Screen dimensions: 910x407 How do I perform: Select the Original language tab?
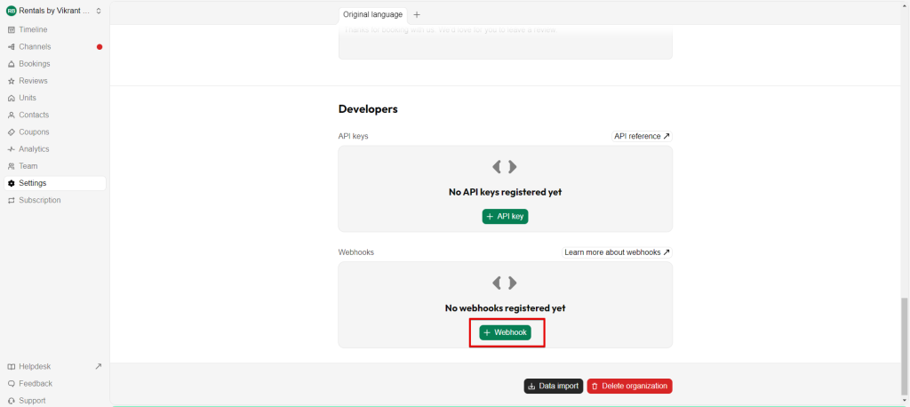(x=372, y=14)
